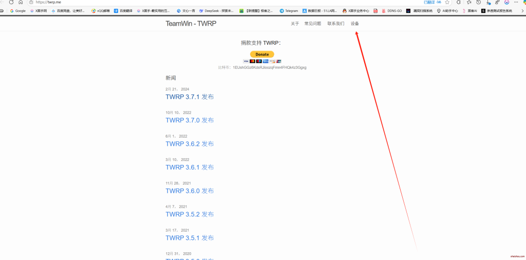
Task: Click the 捐款支持 TWRP heading
Action: [260, 43]
